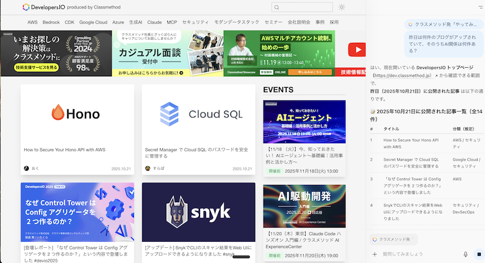Click the author avatar next to すらぼ
Viewport: 485px width, 263px height.
tap(147, 169)
